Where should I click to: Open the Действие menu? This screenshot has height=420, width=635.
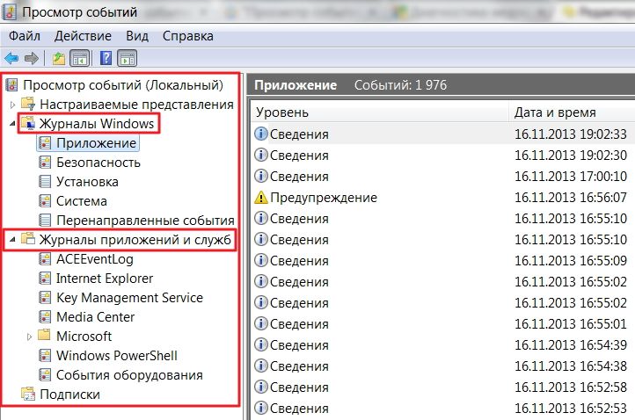coord(83,36)
